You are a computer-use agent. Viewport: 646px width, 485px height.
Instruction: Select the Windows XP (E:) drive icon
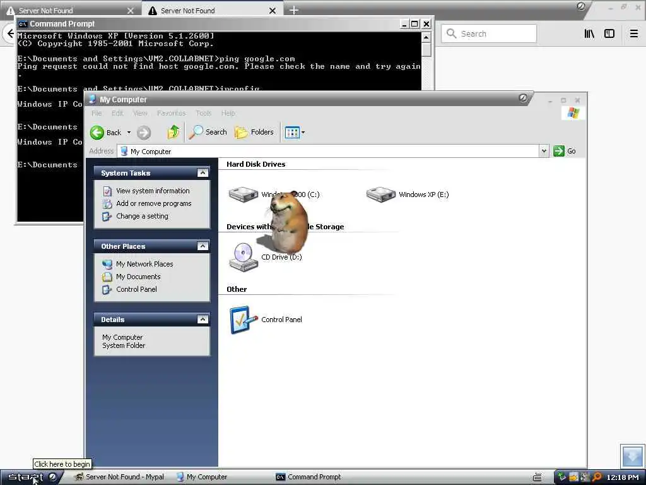(x=381, y=195)
